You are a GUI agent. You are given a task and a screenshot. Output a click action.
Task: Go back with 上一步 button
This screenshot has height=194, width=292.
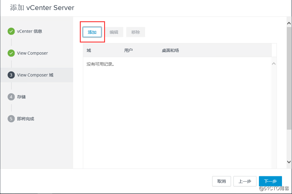click(245, 181)
